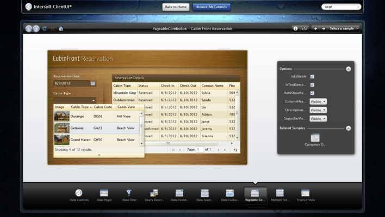Viewport: 385px width, 217px height.
Task: Click the Browse All Controls button
Action: (213, 7)
